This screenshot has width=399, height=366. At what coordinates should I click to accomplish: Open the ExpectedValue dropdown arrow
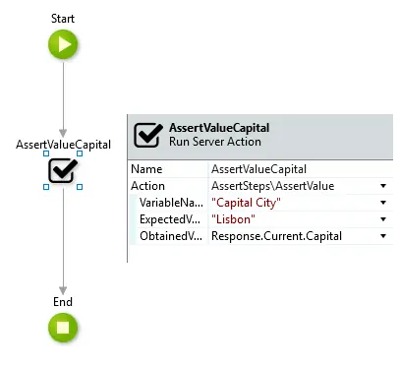coord(383,219)
